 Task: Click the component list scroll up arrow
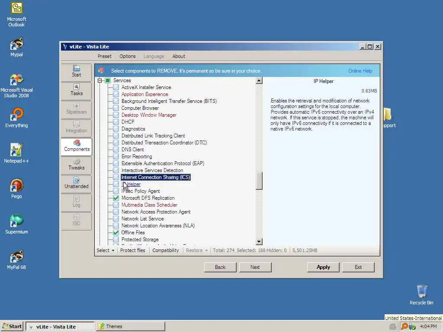pos(259,81)
